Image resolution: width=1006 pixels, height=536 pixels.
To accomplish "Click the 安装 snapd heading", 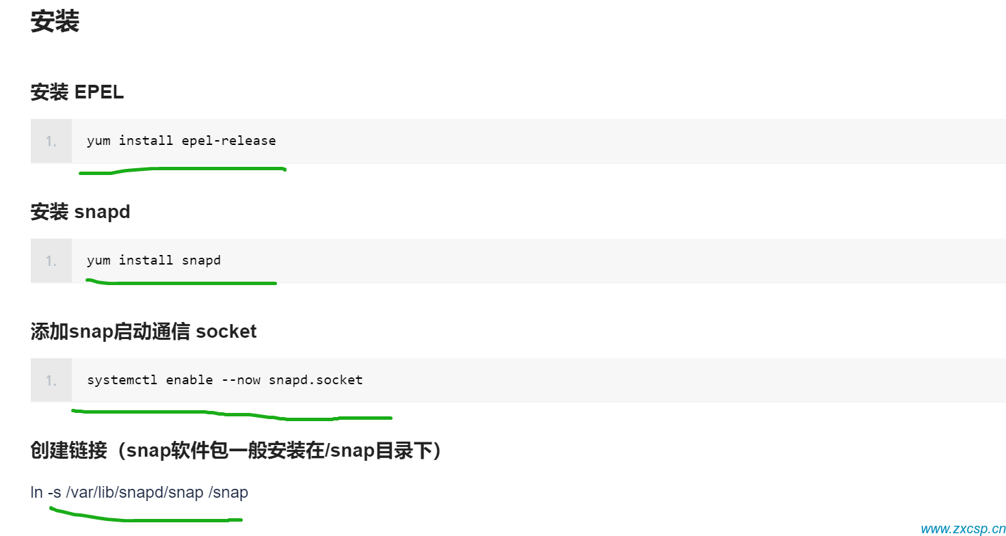I will (80, 212).
